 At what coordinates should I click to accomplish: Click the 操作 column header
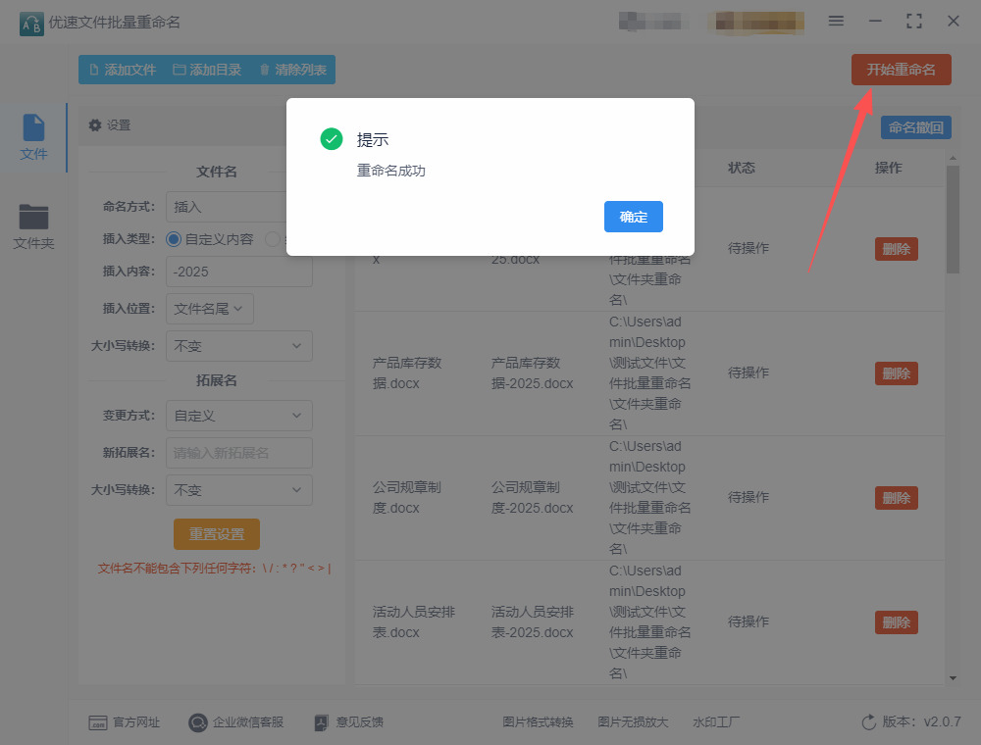pos(889,168)
